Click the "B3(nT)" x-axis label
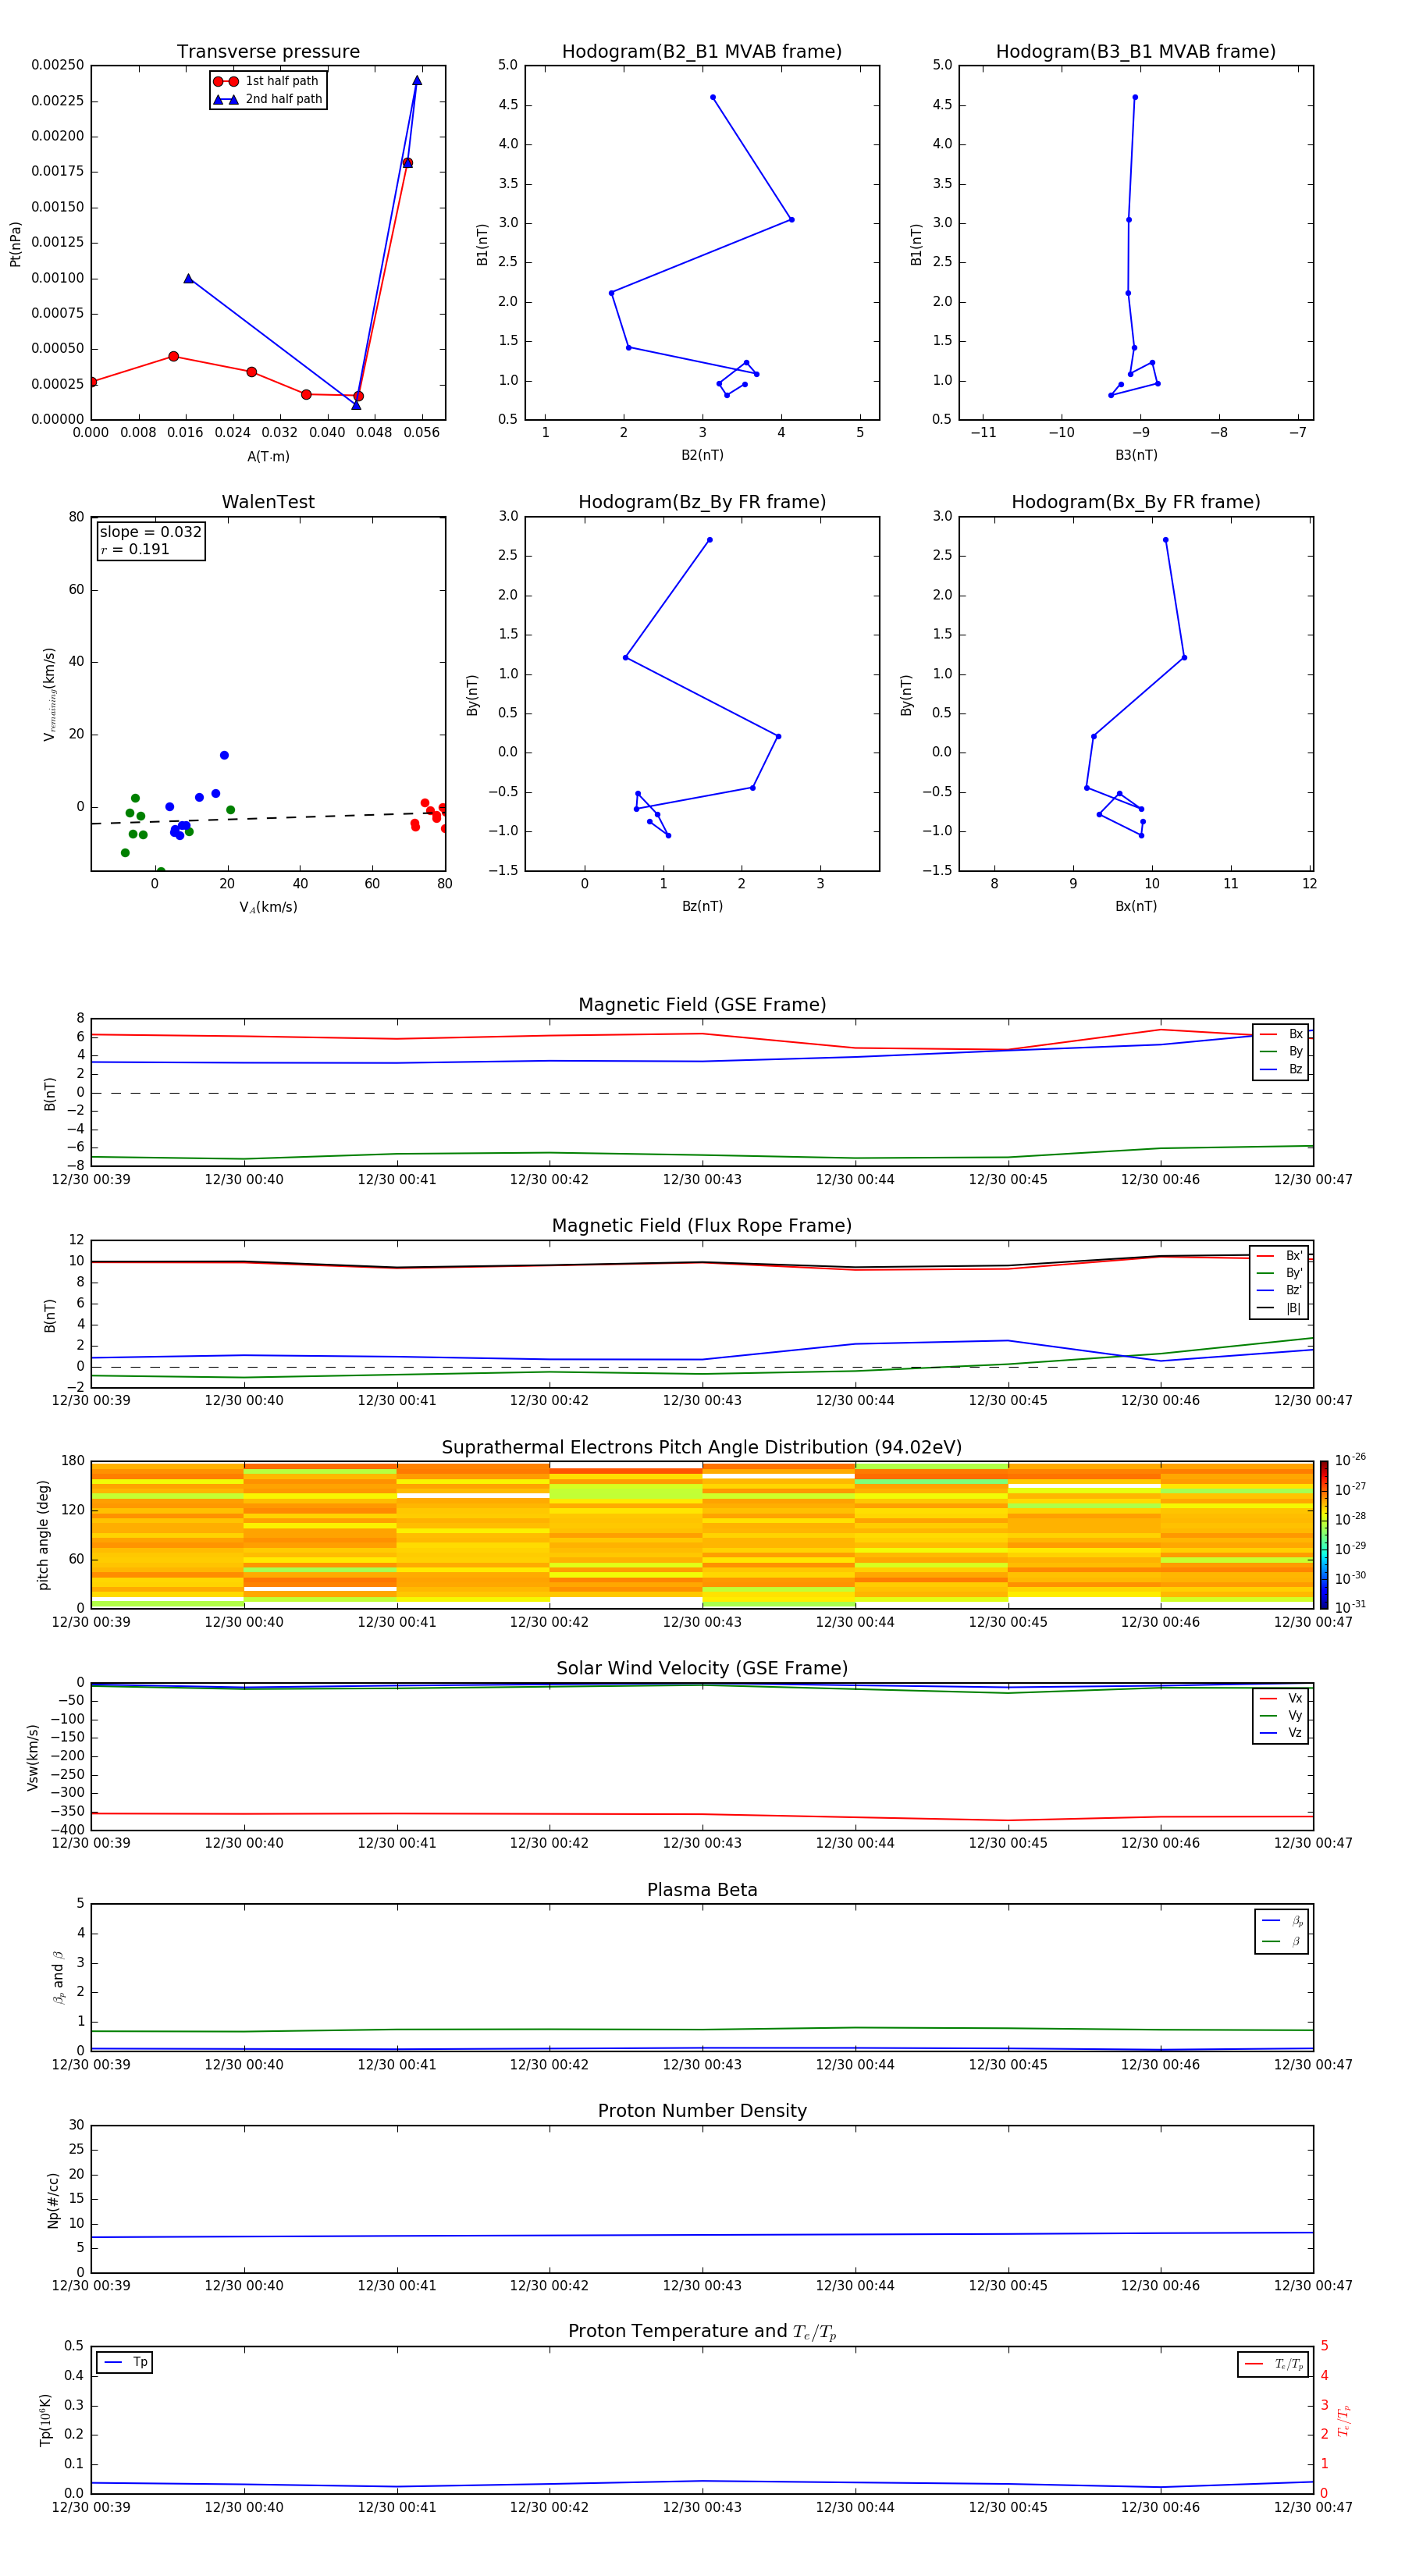 click(1136, 455)
